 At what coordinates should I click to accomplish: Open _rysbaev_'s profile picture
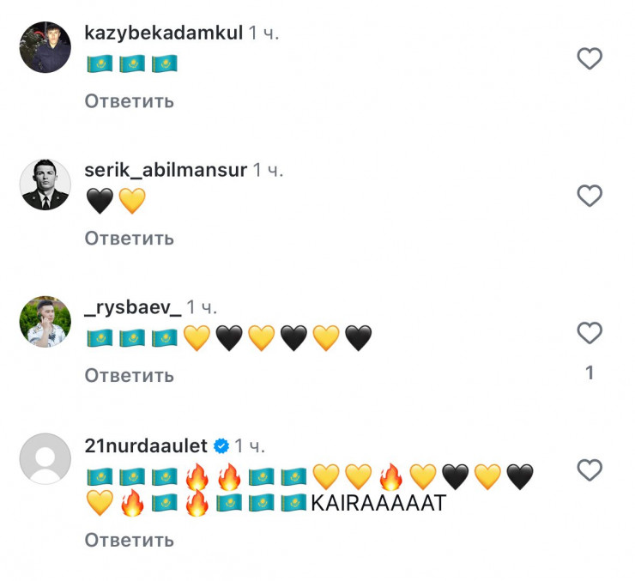tap(45, 322)
